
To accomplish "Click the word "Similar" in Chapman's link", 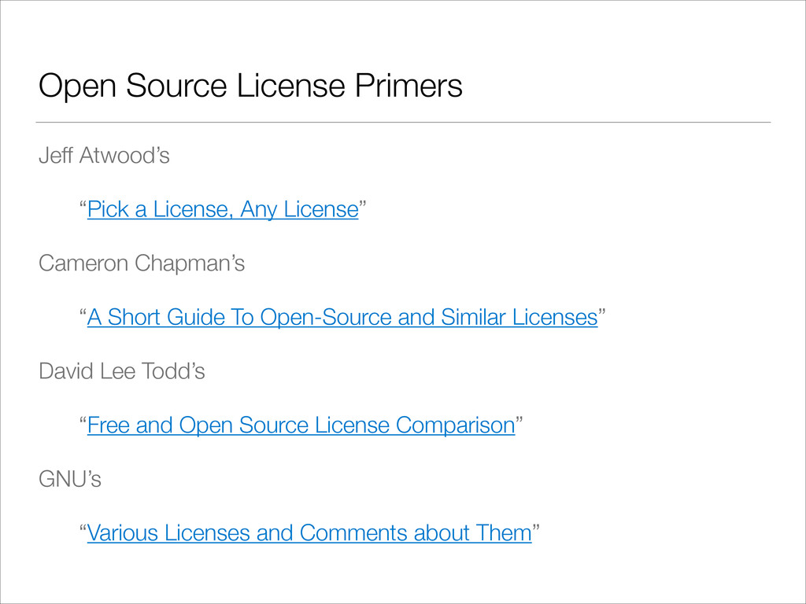I will [473, 318].
